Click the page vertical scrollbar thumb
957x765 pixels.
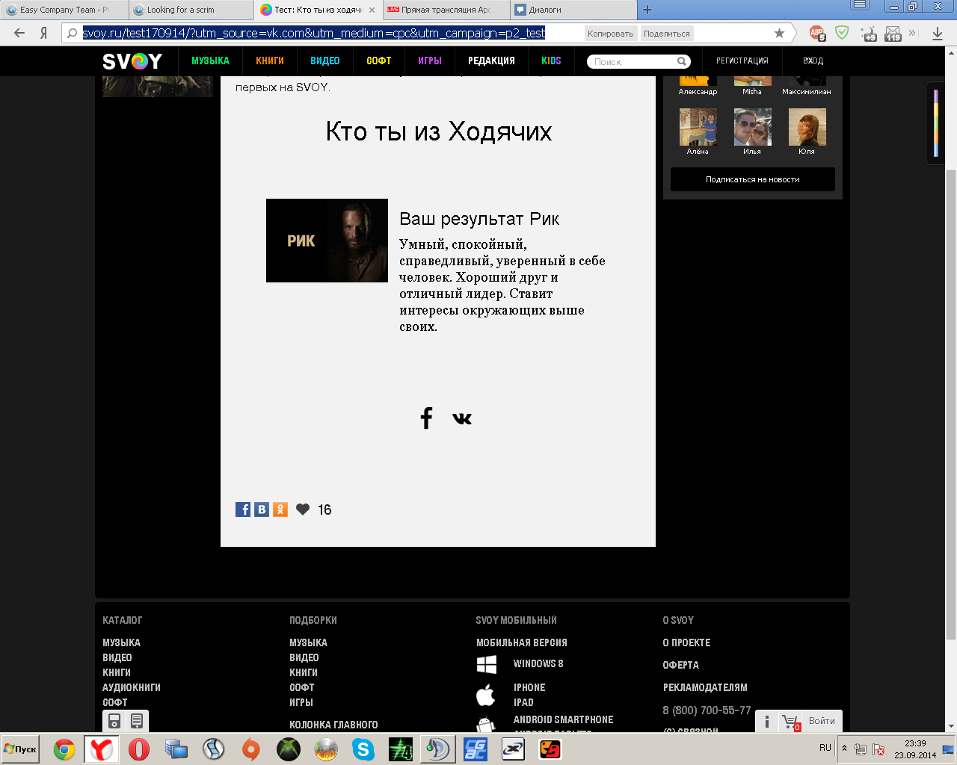[951, 403]
